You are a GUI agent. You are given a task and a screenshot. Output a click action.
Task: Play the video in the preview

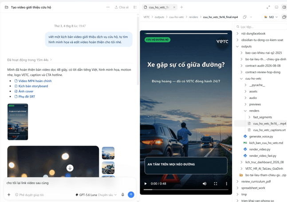(x=145, y=183)
